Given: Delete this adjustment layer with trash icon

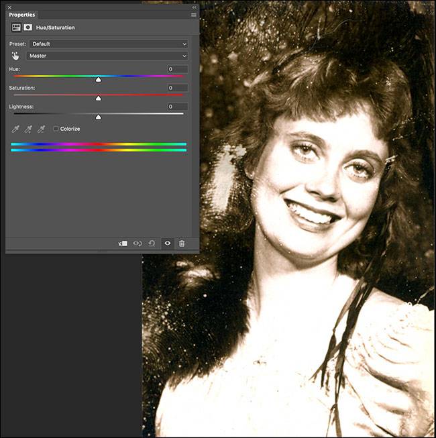Looking at the screenshot, I should [x=182, y=243].
